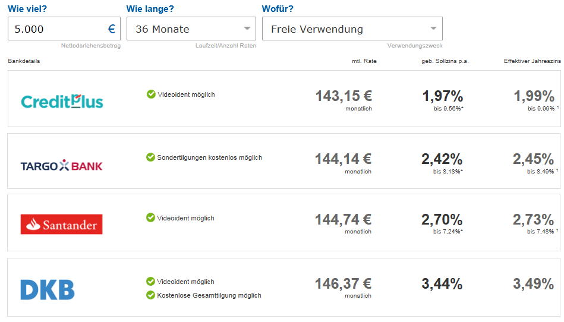Click the Targobank logo
This screenshot has width=564, height=322.
tap(61, 166)
